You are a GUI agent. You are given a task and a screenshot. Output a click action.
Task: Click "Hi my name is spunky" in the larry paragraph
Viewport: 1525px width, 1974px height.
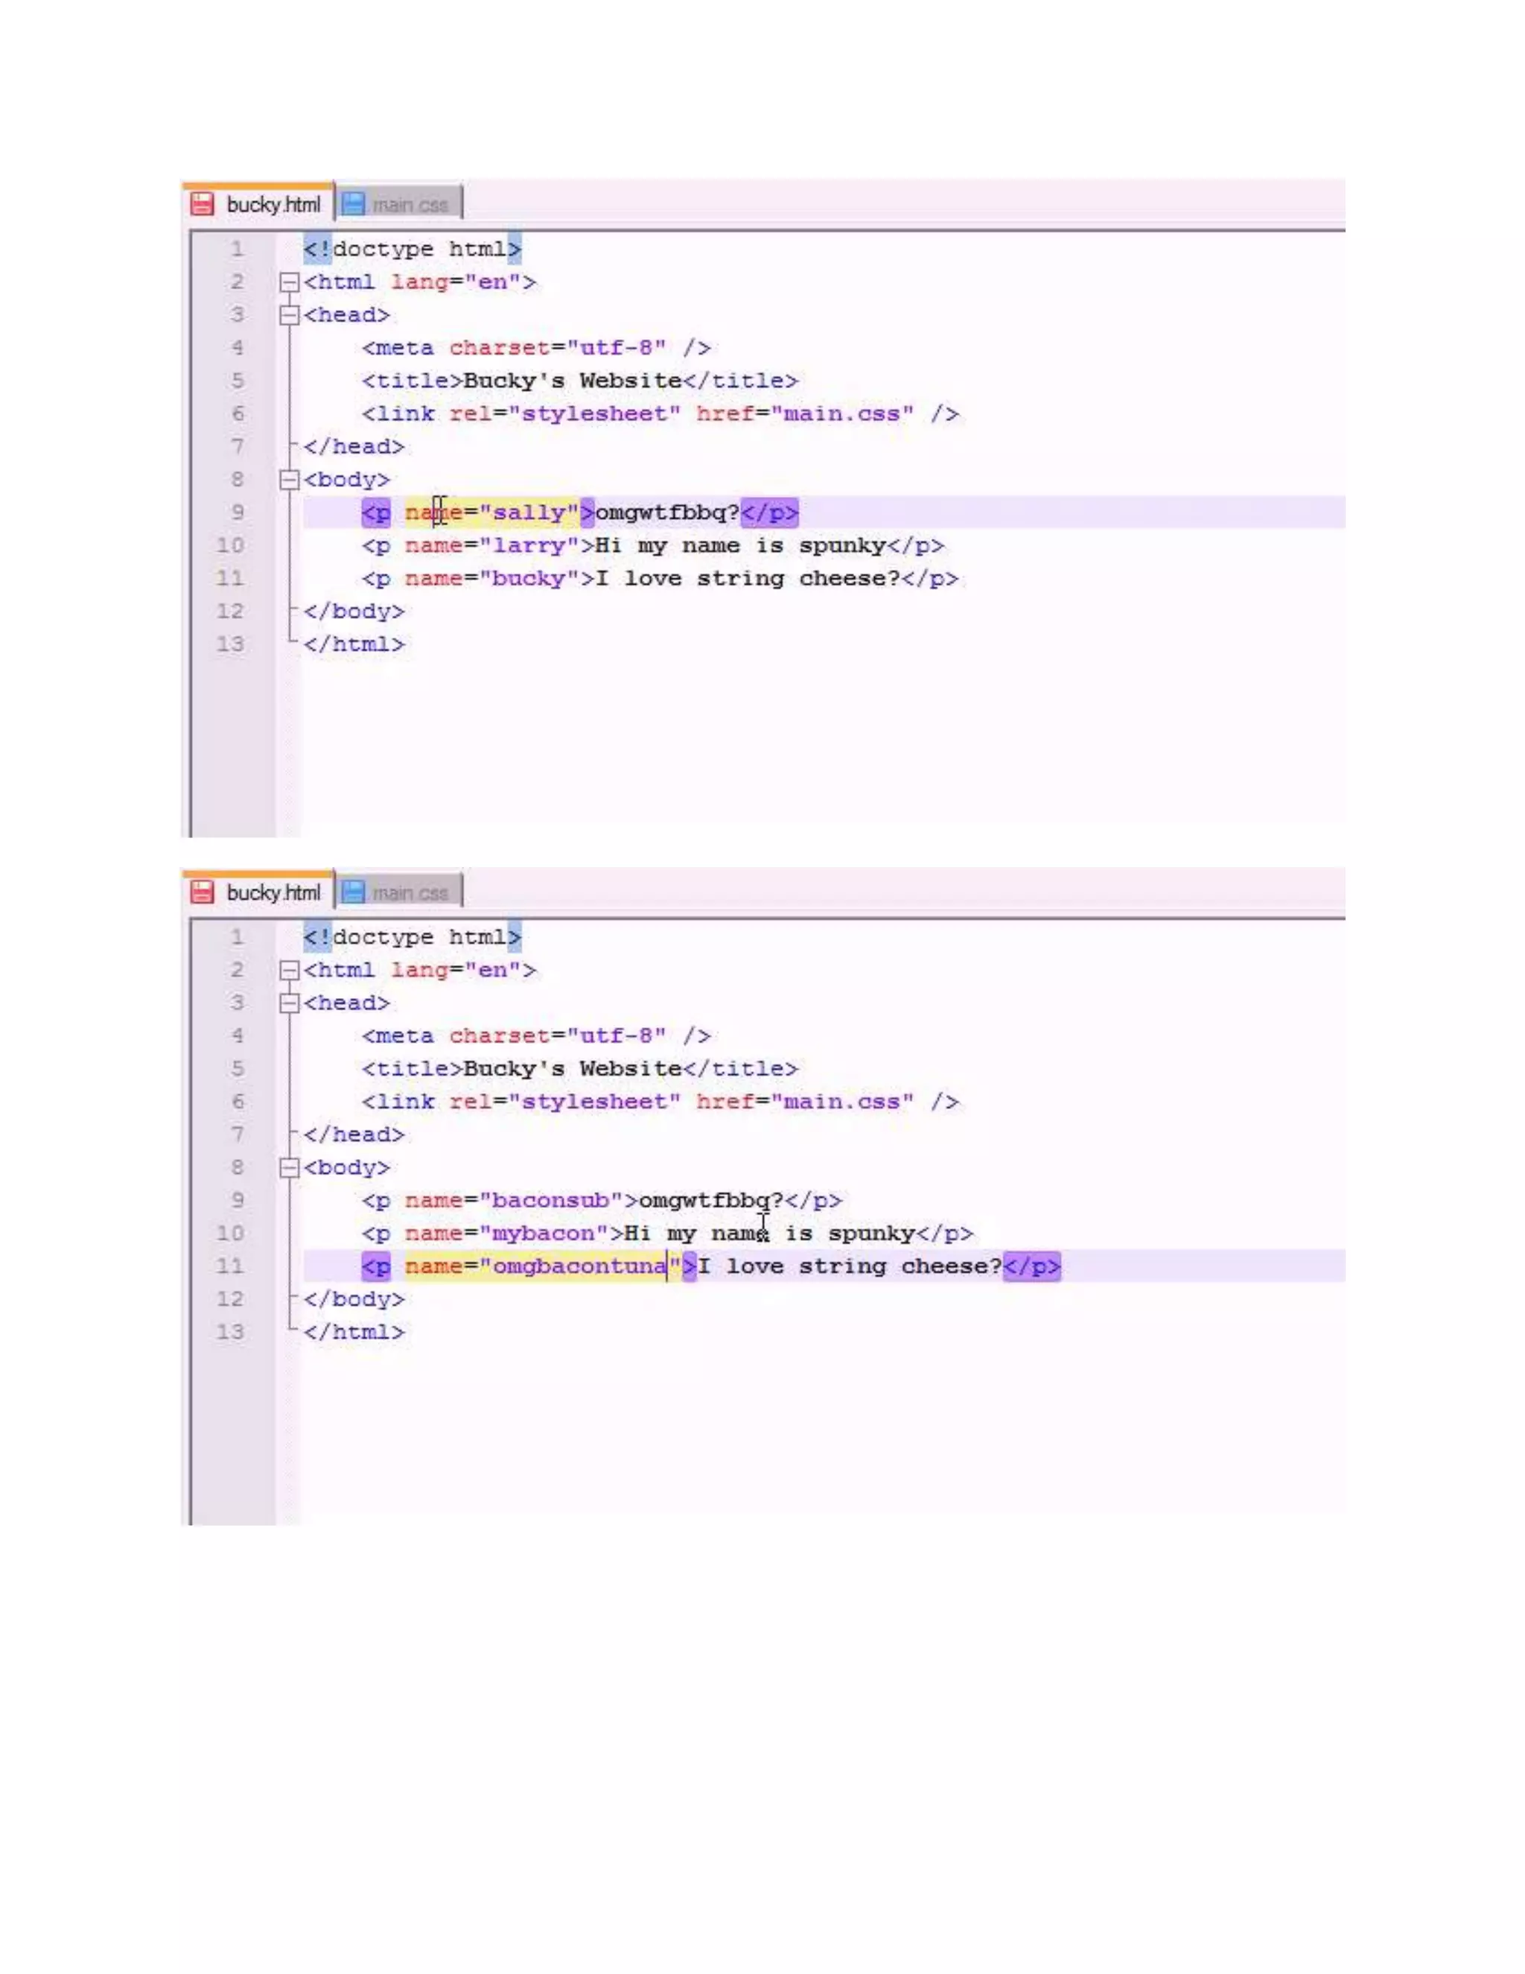[x=740, y=545]
